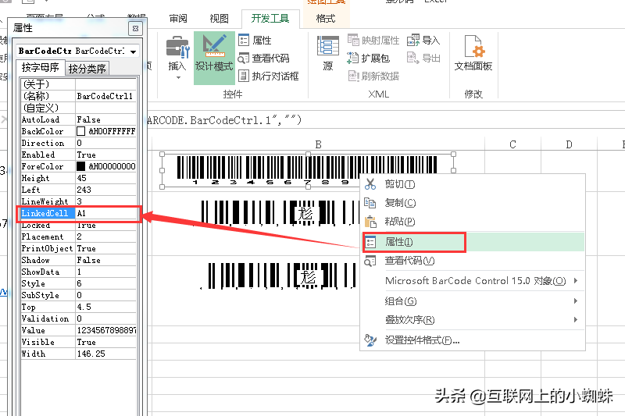Open Properties (属性) in ribbon

click(255, 41)
